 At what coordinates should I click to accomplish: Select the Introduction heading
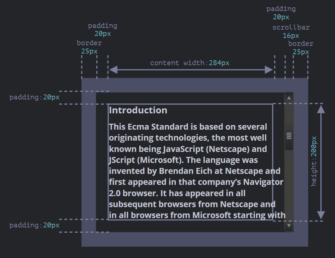pos(138,110)
